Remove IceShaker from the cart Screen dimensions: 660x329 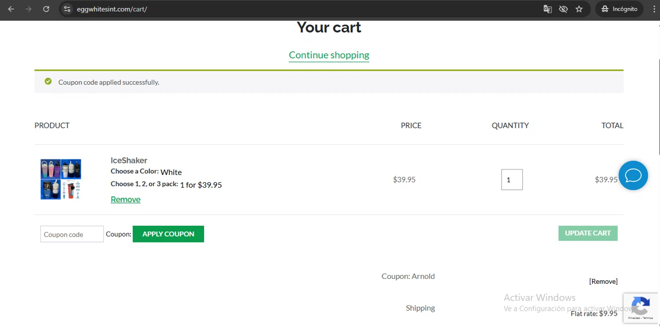point(125,199)
